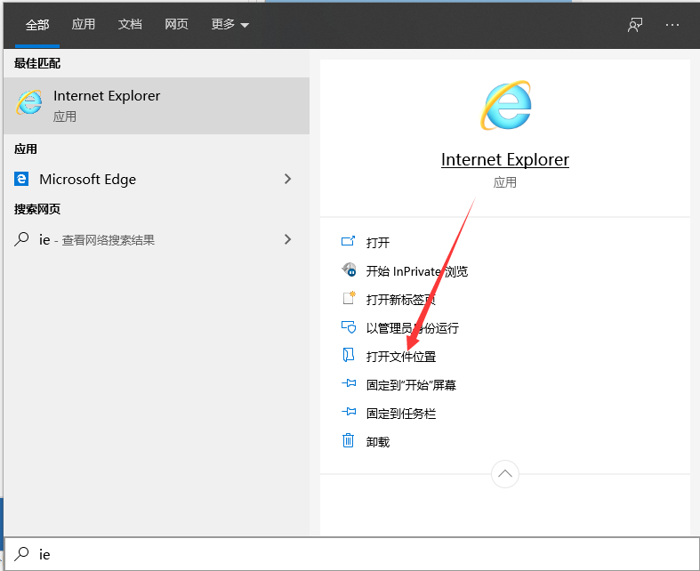Click the Microsoft Edge icon in results
The image size is (700, 571).
22,179
